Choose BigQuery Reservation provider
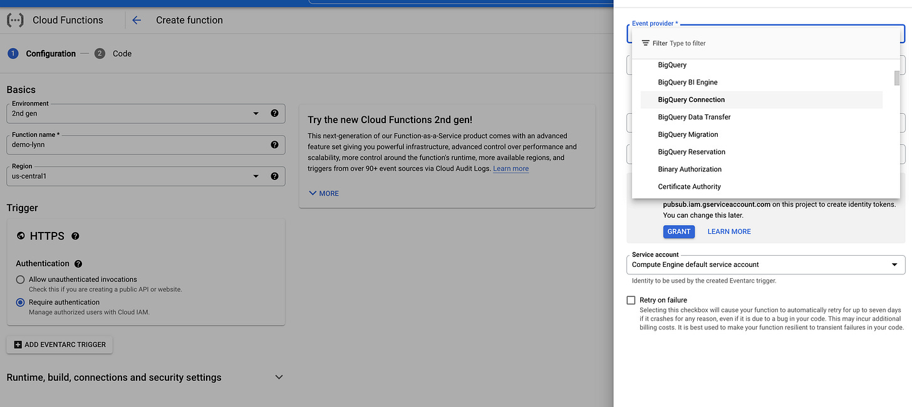This screenshot has height=407, width=912. pos(761,152)
